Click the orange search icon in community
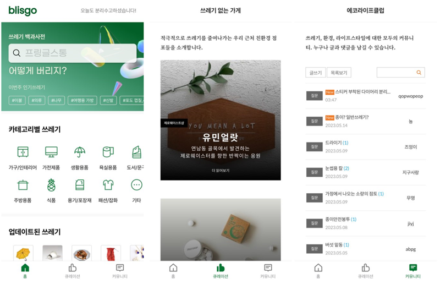This screenshot has width=440, height=284. coord(419,73)
